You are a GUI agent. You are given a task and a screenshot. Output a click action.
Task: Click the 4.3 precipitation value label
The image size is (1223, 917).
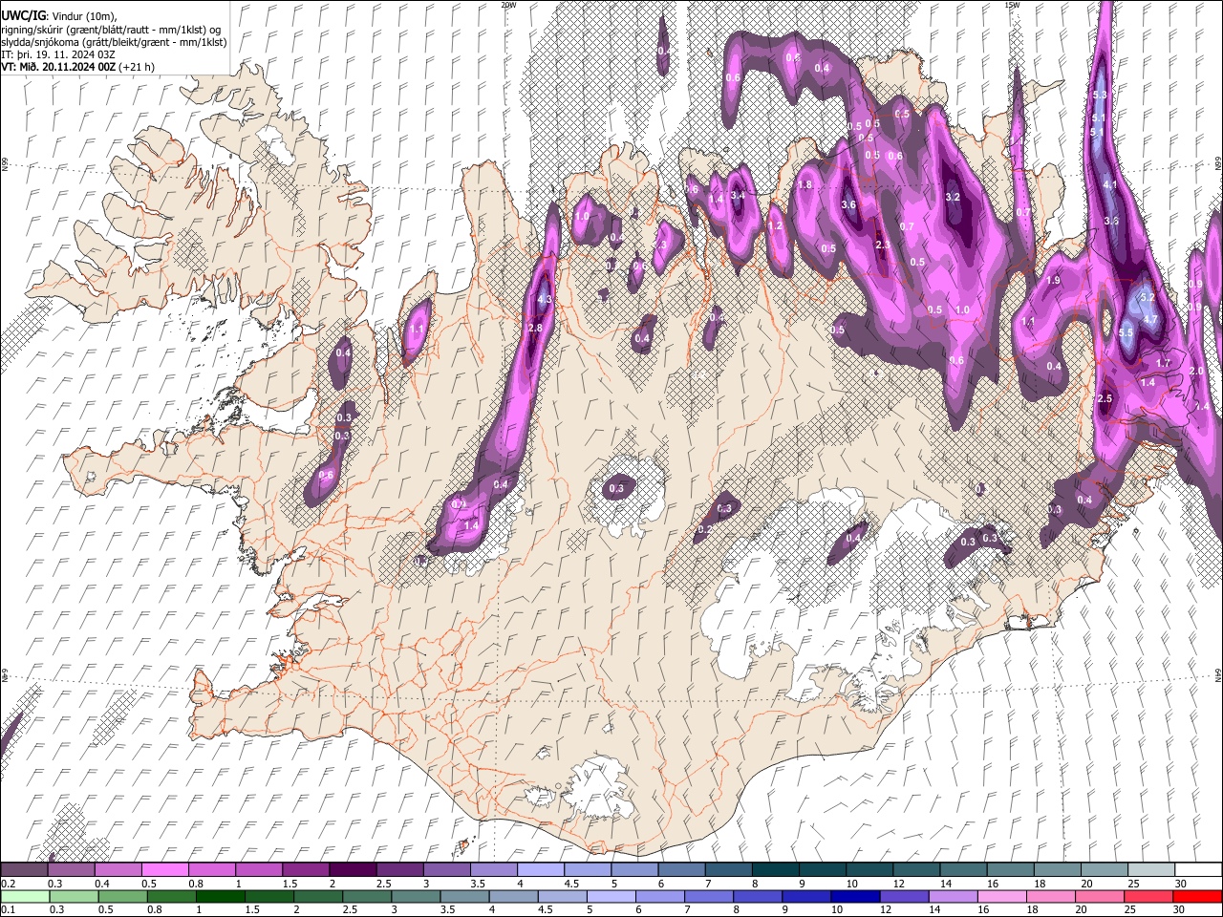546,299
